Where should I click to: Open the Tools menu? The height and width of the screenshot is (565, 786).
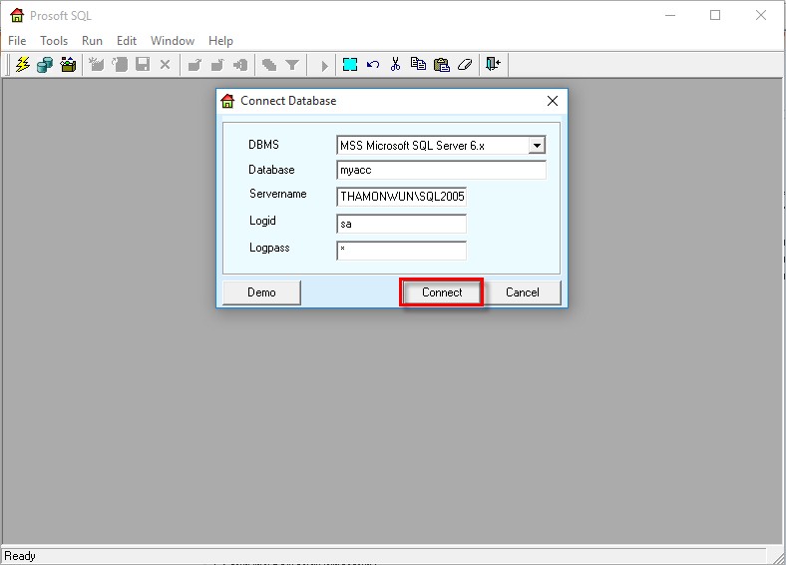[54, 41]
